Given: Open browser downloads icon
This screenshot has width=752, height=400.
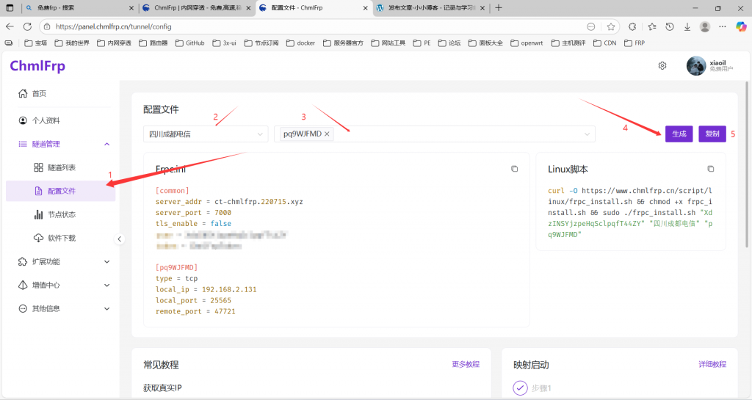Looking at the screenshot, I should [687, 26].
